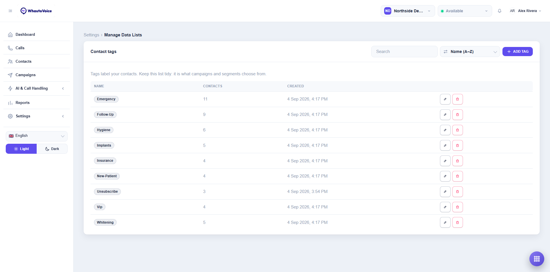Image resolution: width=550 pixels, height=272 pixels.
Task: Switch to Dark theme
Action: [52, 149]
